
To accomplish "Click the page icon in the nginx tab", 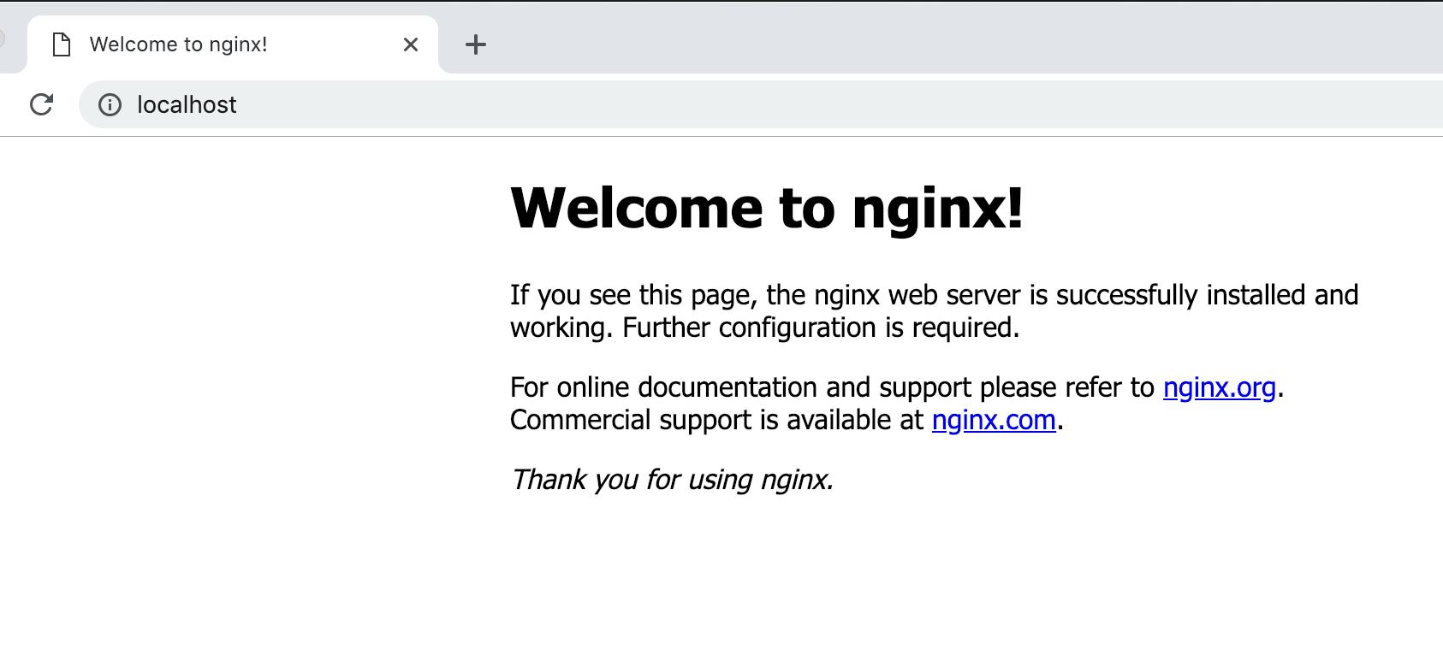I will tap(62, 44).
